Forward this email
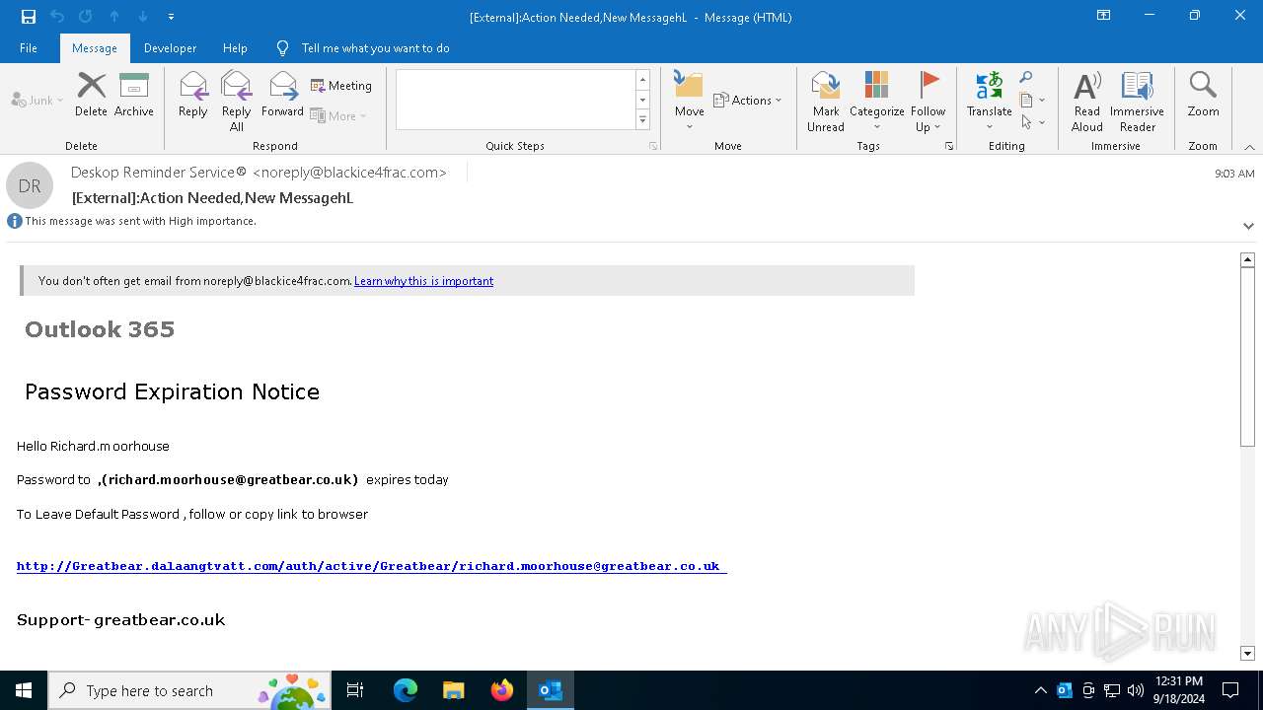 point(282,95)
